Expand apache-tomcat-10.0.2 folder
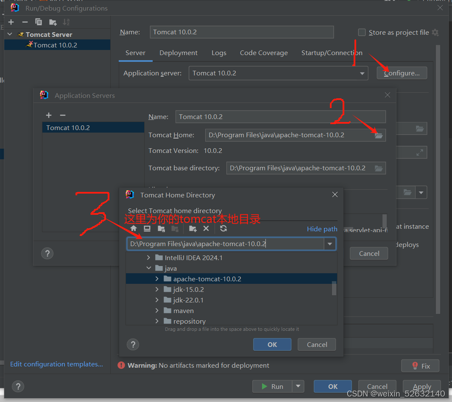Image resolution: width=452 pixels, height=402 pixels. point(157,279)
